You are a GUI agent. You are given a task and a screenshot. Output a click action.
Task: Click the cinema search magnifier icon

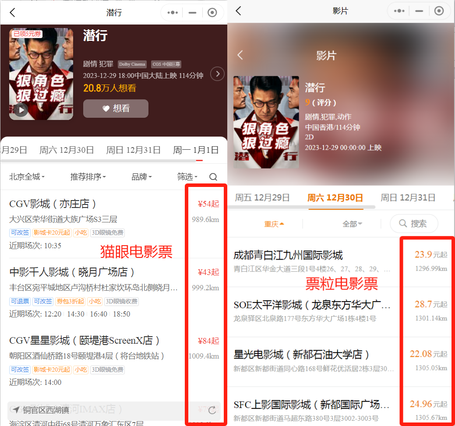pos(213,177)
